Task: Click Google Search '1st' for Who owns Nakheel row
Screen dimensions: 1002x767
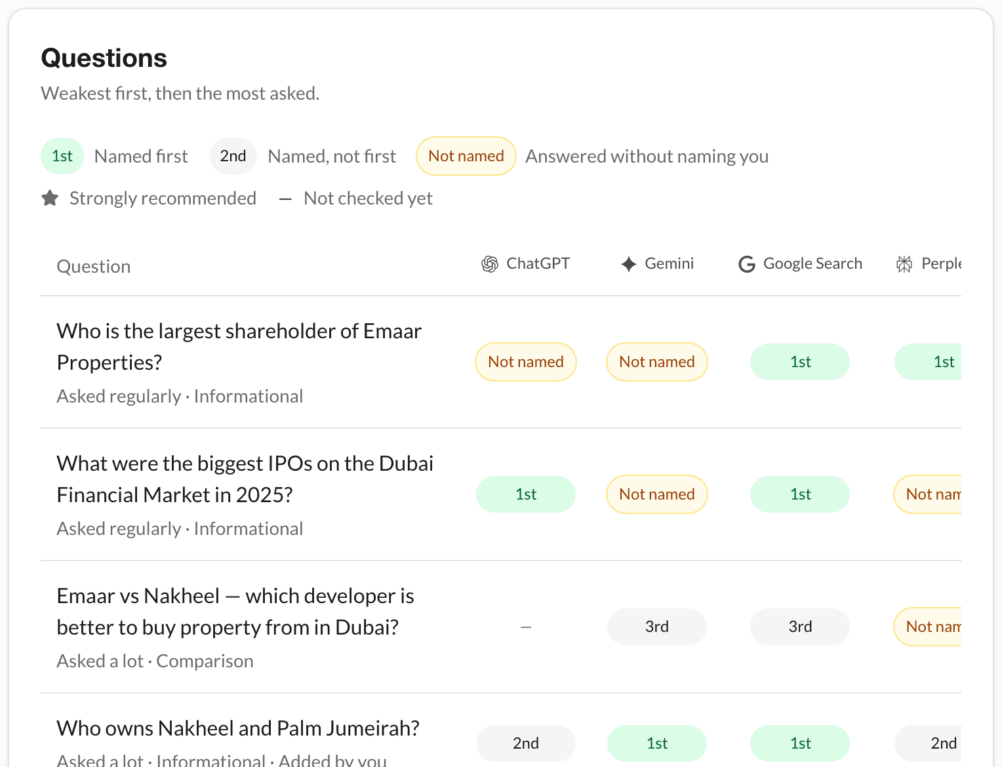Action: point(800,743)
